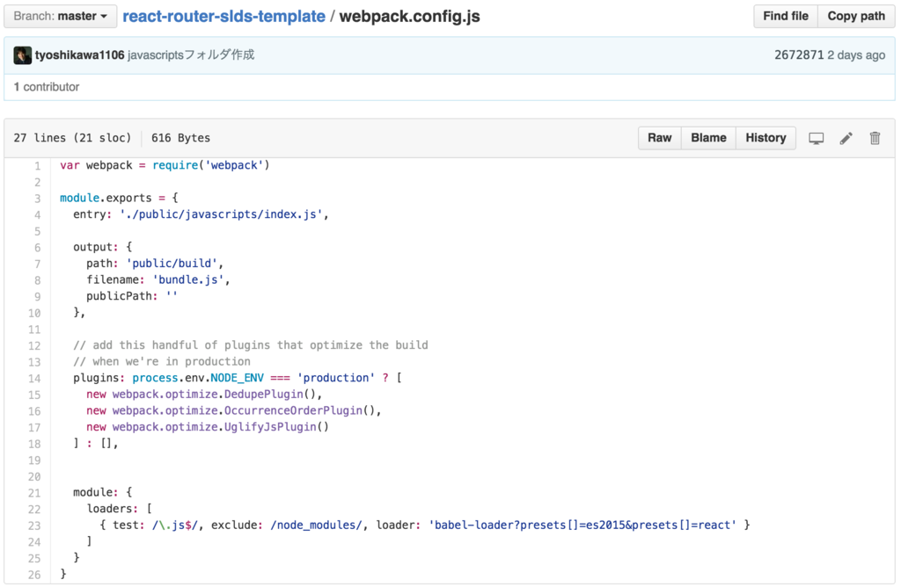This screenshot has width=901, height=587.
Task: Copy the file path
Action: [854, 16]
